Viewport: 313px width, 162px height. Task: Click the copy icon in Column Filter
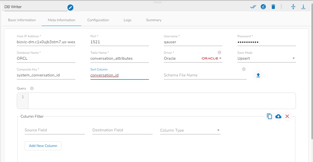(x=269, y=116)
